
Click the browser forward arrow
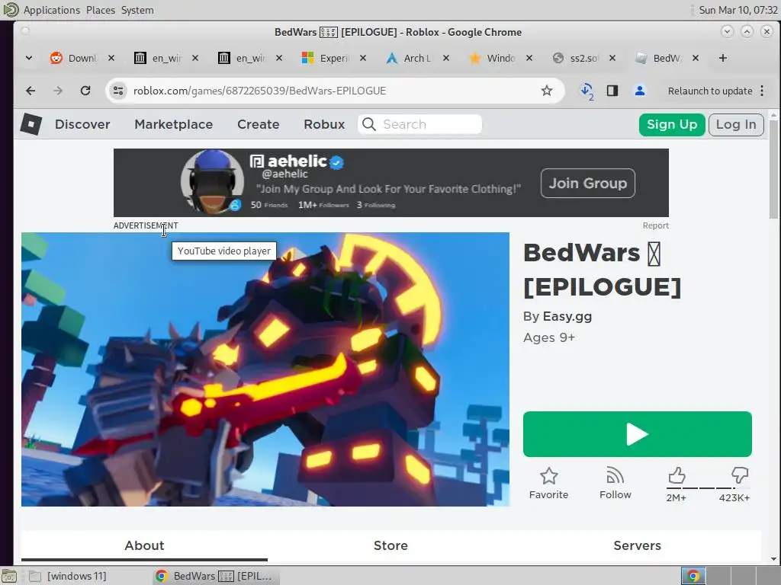click(58, 91)
